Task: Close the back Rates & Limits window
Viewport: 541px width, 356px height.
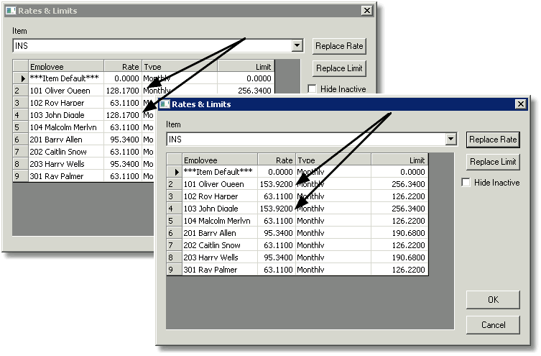Action: (x=366, y=10)
